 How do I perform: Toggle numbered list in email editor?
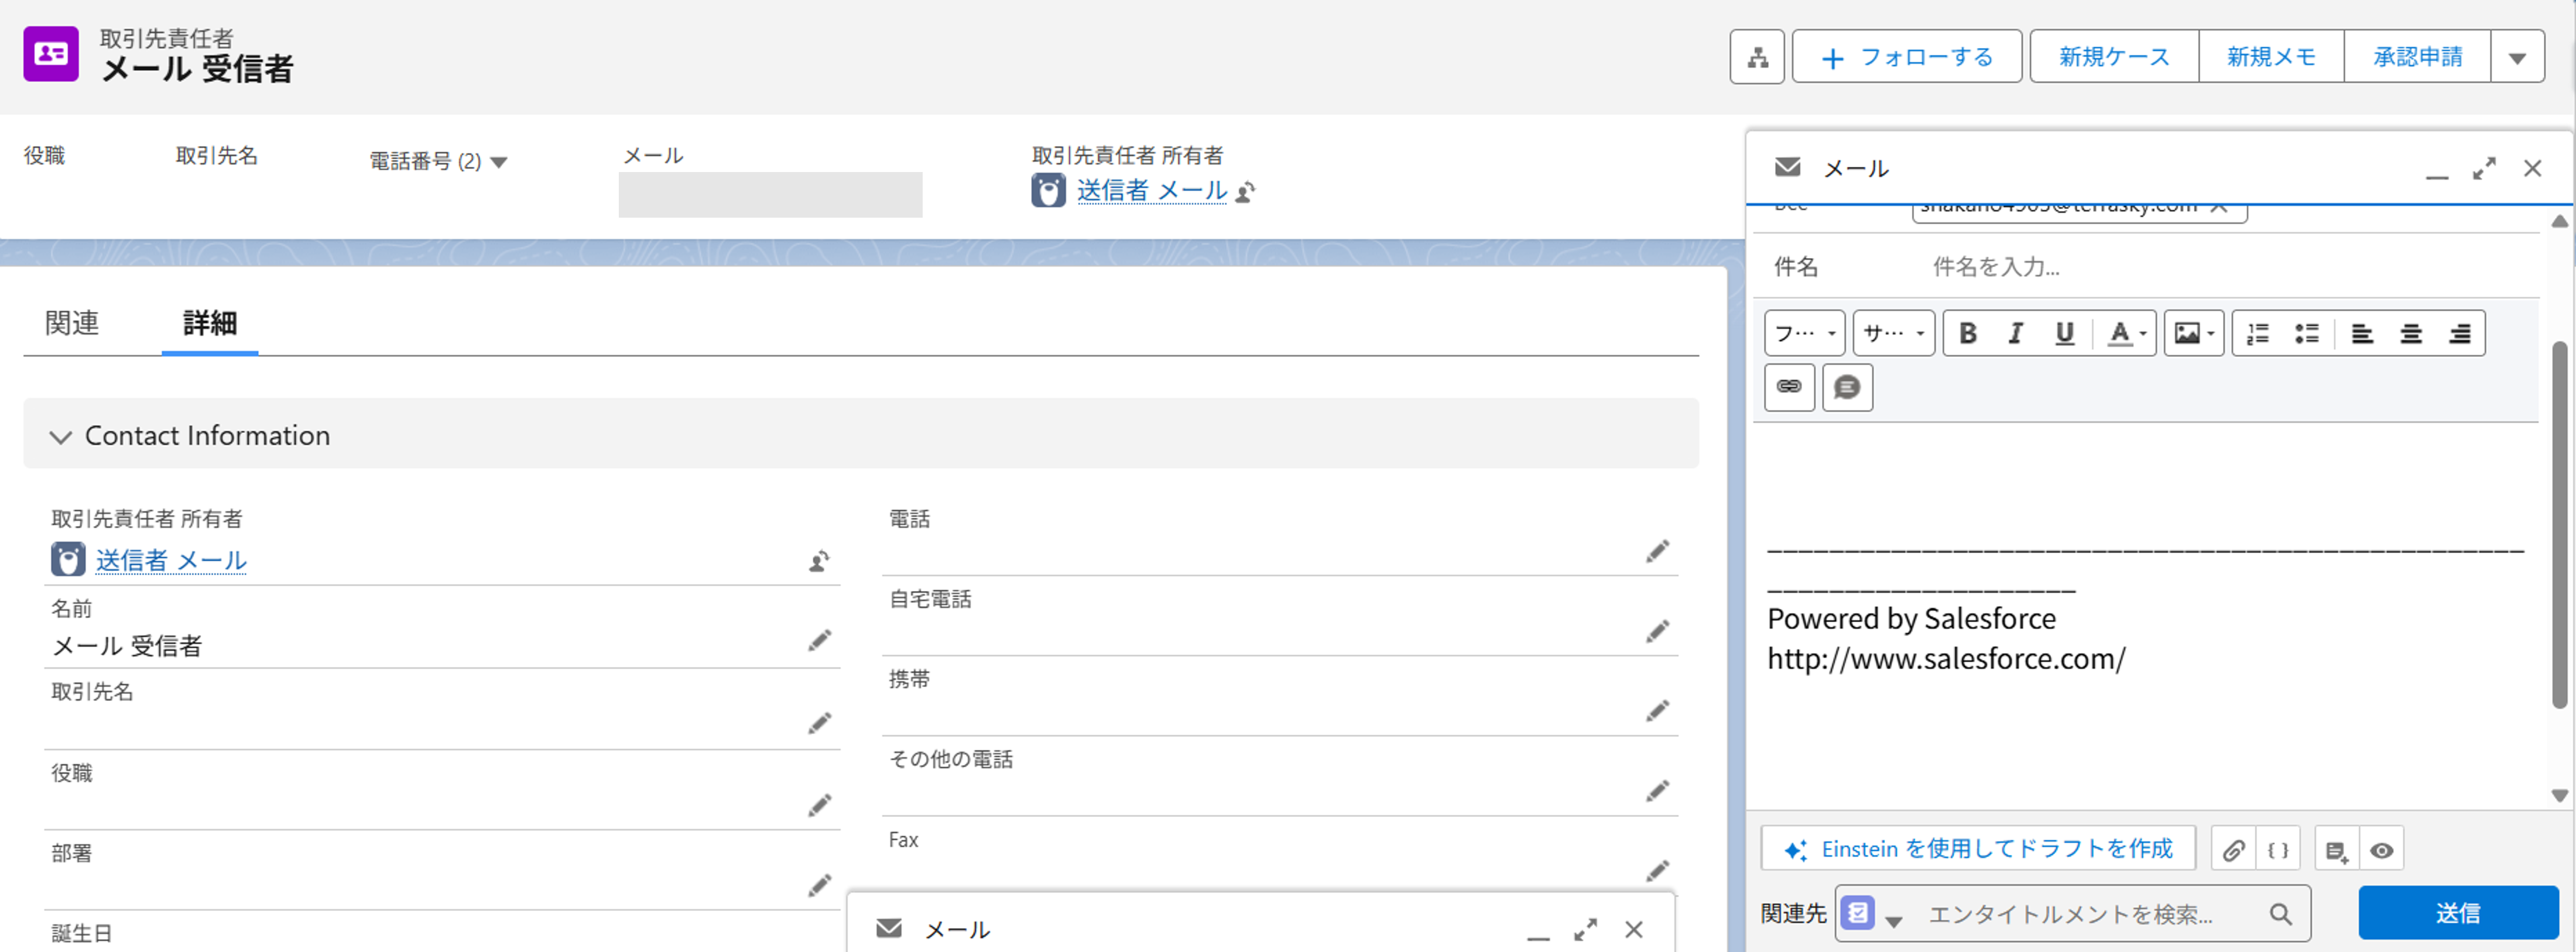click(2257, 334)
